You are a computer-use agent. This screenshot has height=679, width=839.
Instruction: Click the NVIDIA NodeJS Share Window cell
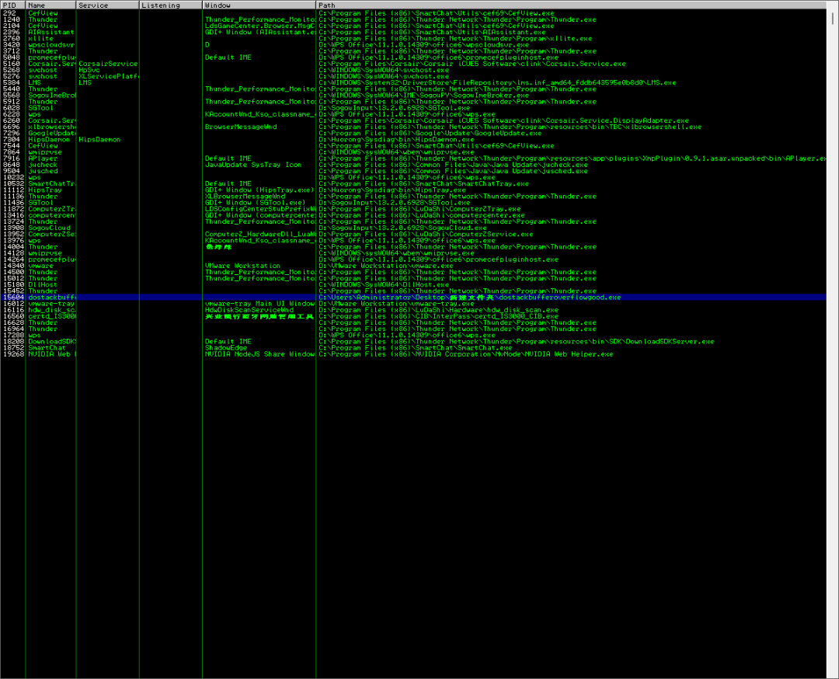(259, 354)
